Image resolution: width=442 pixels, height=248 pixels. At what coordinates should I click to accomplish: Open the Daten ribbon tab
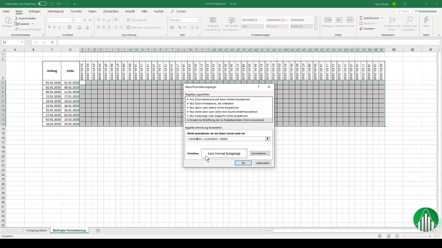tap(92, 11)
